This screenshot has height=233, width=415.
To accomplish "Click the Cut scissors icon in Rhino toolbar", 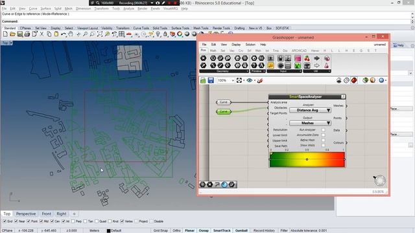I will tap(41, 34).
